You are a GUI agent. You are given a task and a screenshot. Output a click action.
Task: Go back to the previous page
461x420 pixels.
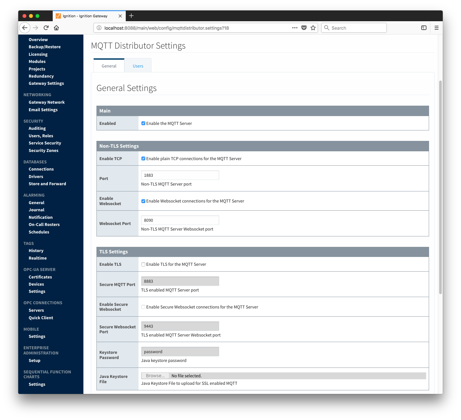[x=25, y=28]
